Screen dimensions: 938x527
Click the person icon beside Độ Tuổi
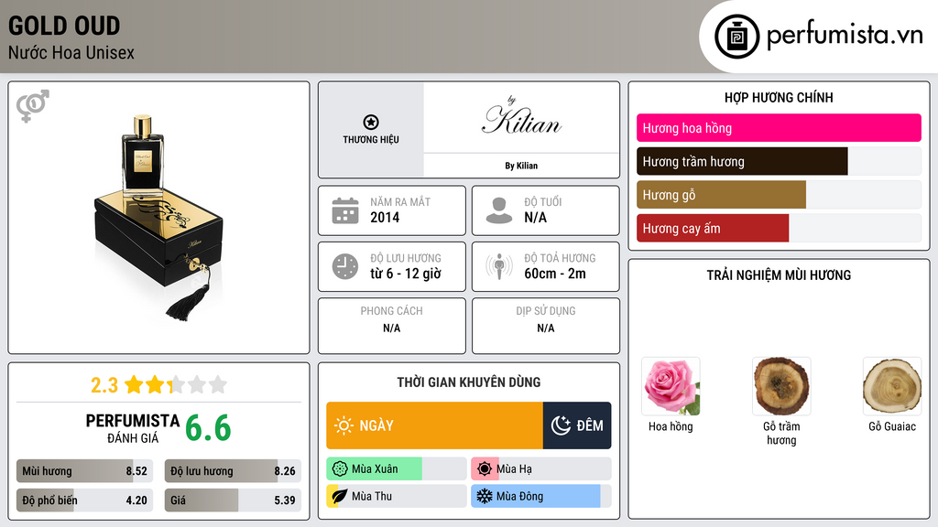pos(499,210)
